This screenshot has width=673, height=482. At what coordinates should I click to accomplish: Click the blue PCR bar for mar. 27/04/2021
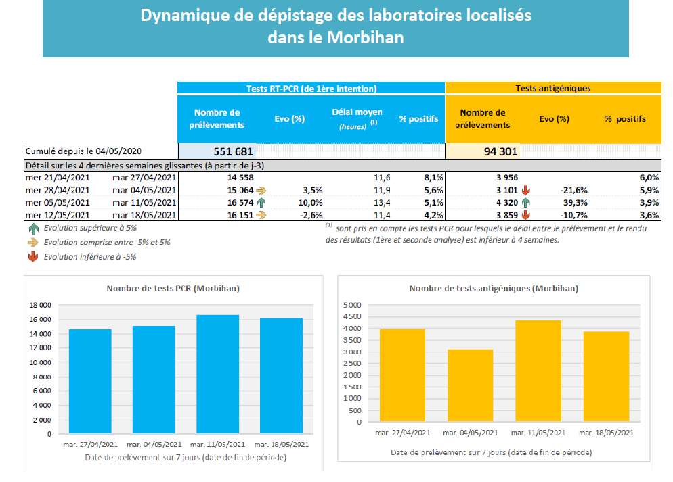[x=90, y=381]
